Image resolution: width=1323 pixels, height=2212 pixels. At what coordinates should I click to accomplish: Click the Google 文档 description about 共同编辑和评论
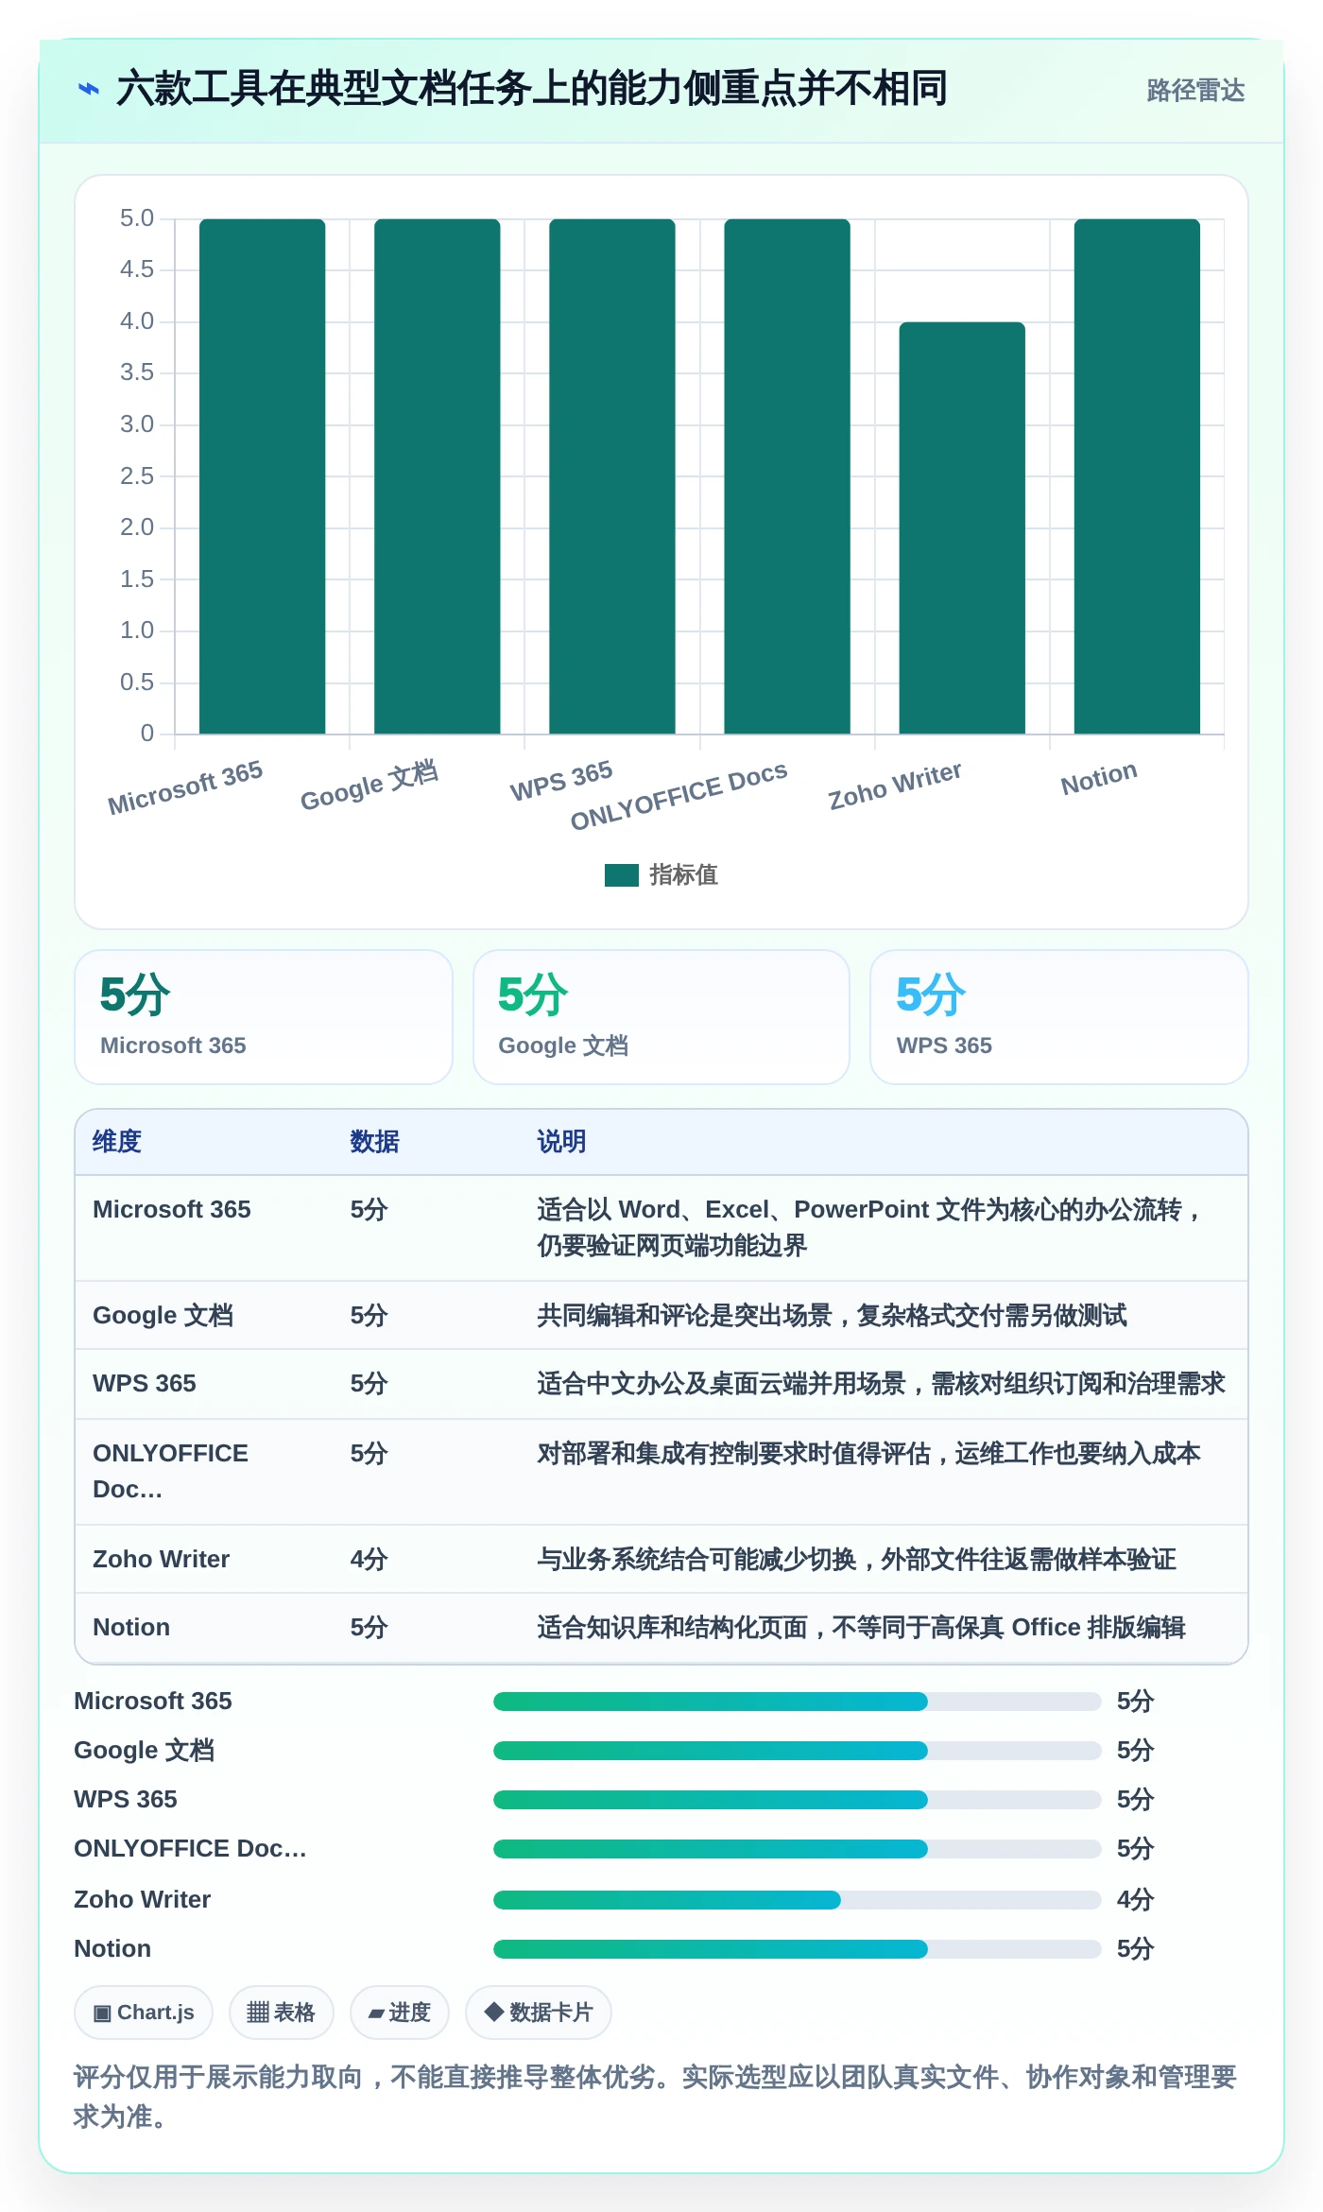click(x=832, y=1316)
